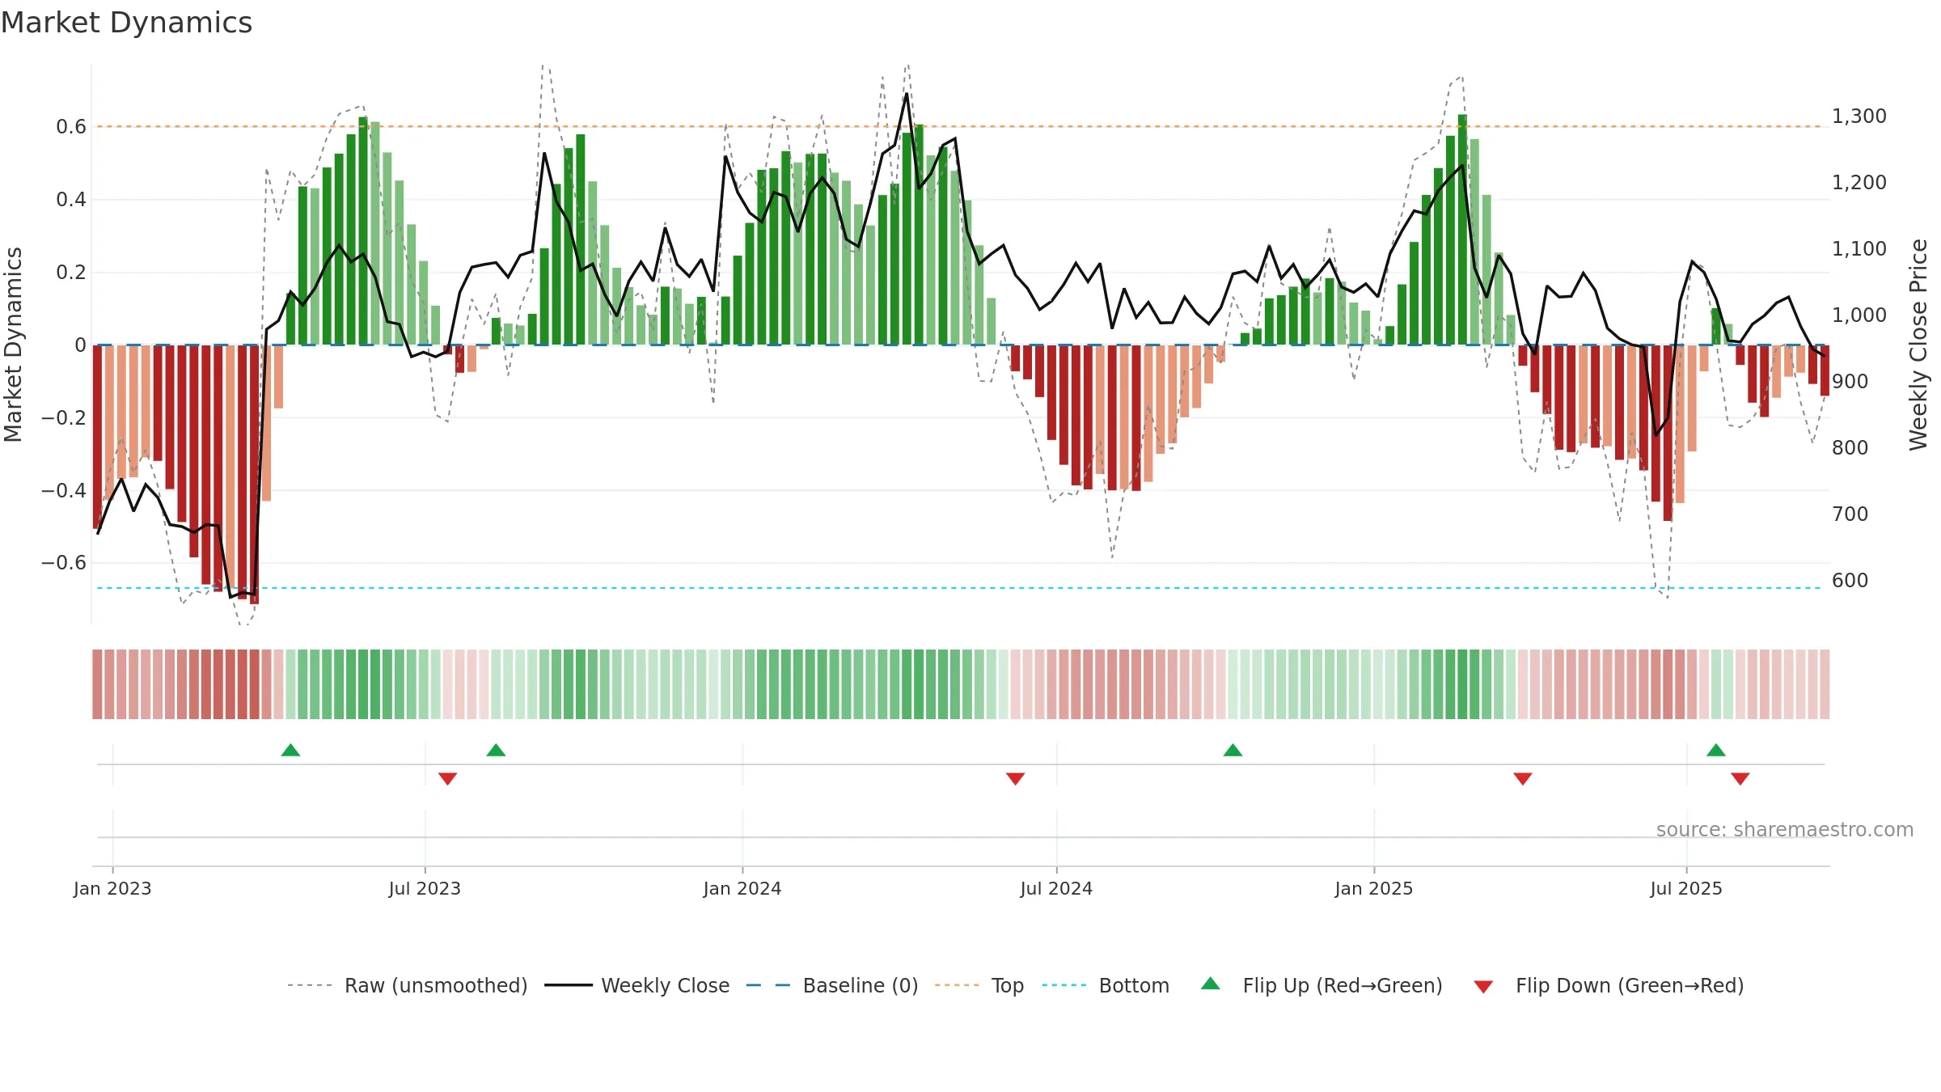The width and height of the screenshot is (1941, 1092).
Task: Click the 1,300 price tick on the right axis
Action: (x=1859, y=116)
